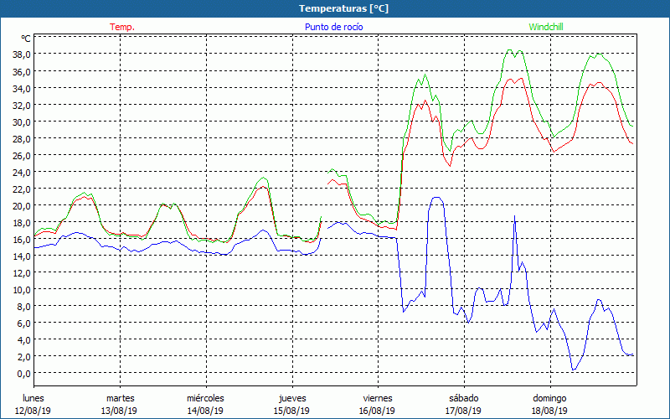Click the '0,0' y-axis value
This screenshot has height=419, width=670.
click(x=24, y=374)
